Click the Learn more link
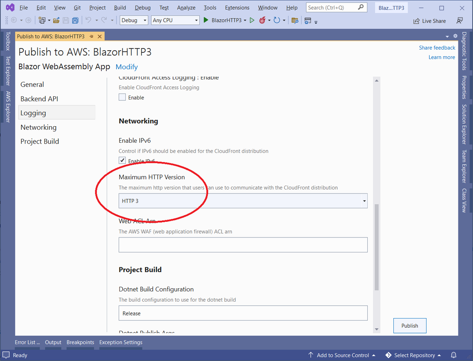Viewport: 473px width, 361px height. (x=442, y=57)
